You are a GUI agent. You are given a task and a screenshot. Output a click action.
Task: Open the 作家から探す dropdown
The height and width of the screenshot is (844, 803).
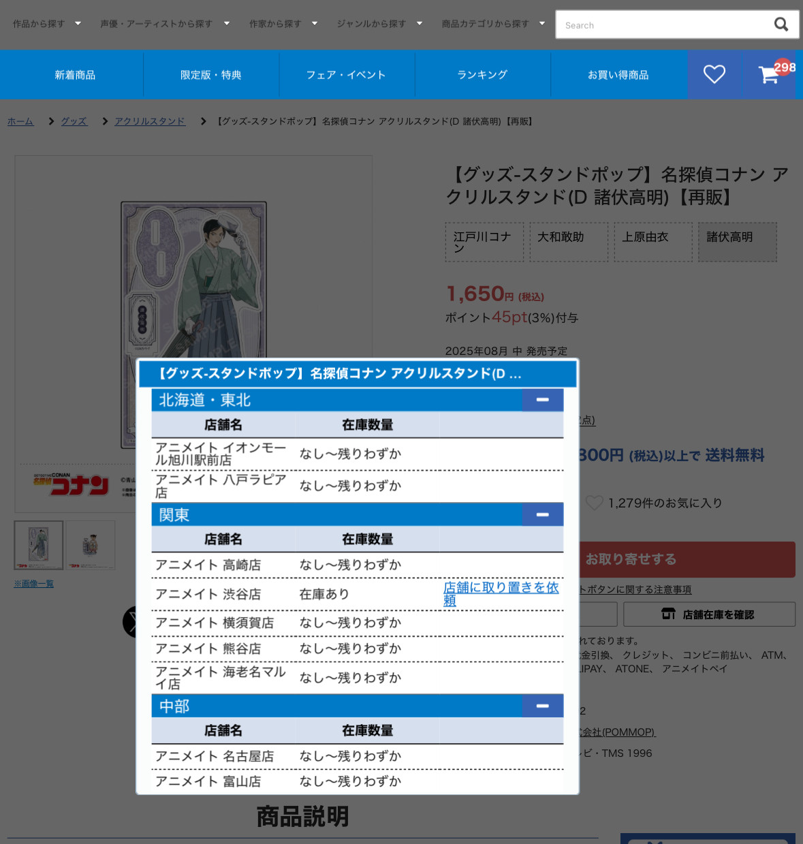click(283, 24)
